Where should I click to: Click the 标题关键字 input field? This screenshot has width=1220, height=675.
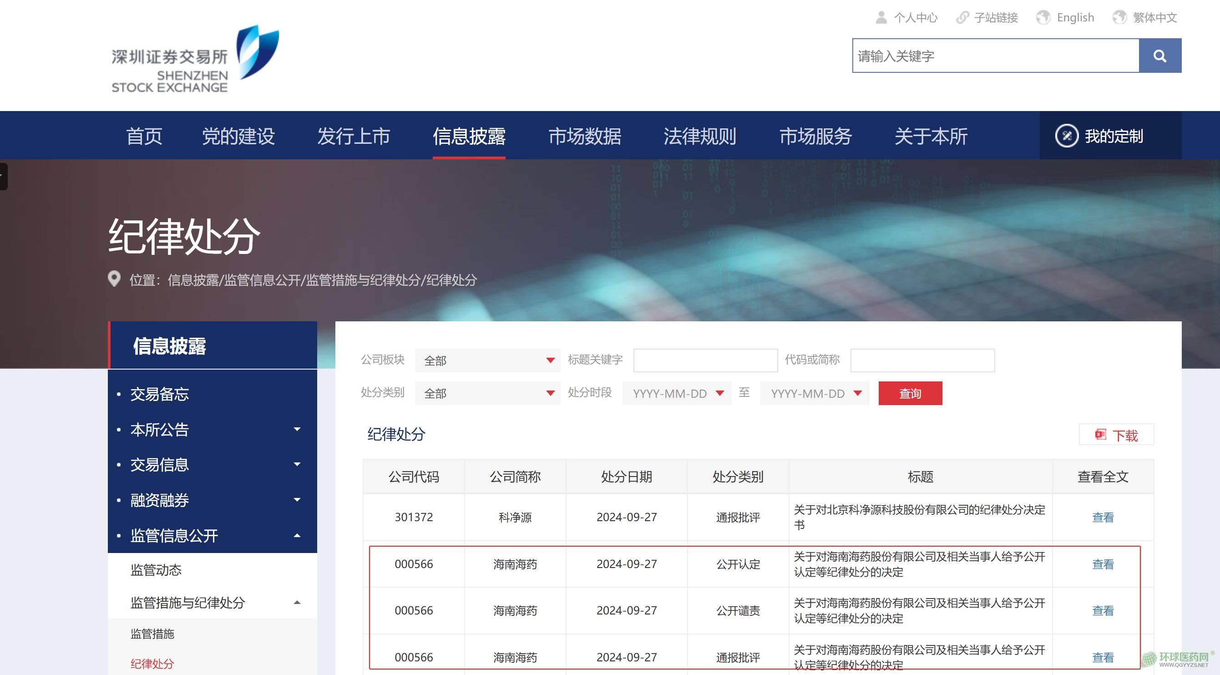[705, 360]
